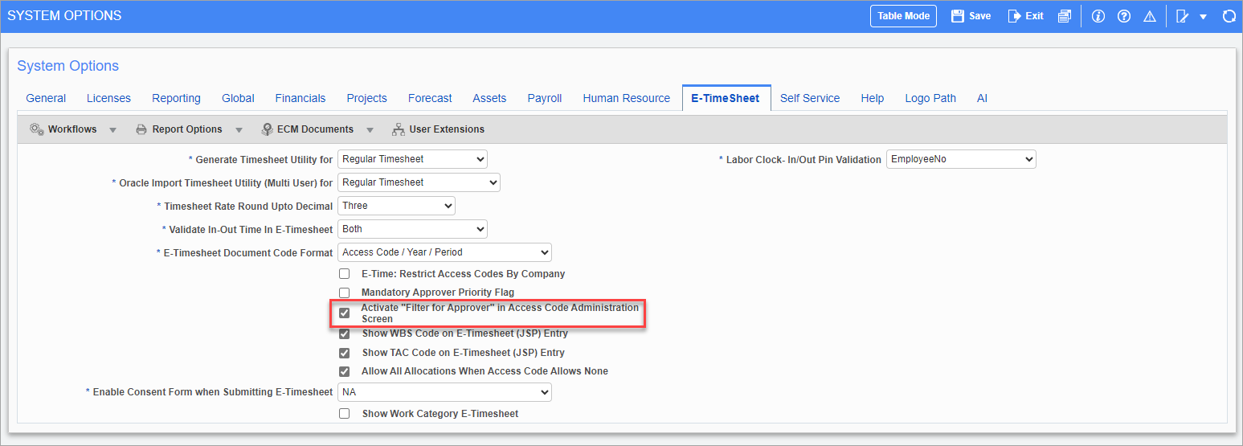Select the Financials tab
Viewport: 1243px width, 446px height.
coord(301,98)
